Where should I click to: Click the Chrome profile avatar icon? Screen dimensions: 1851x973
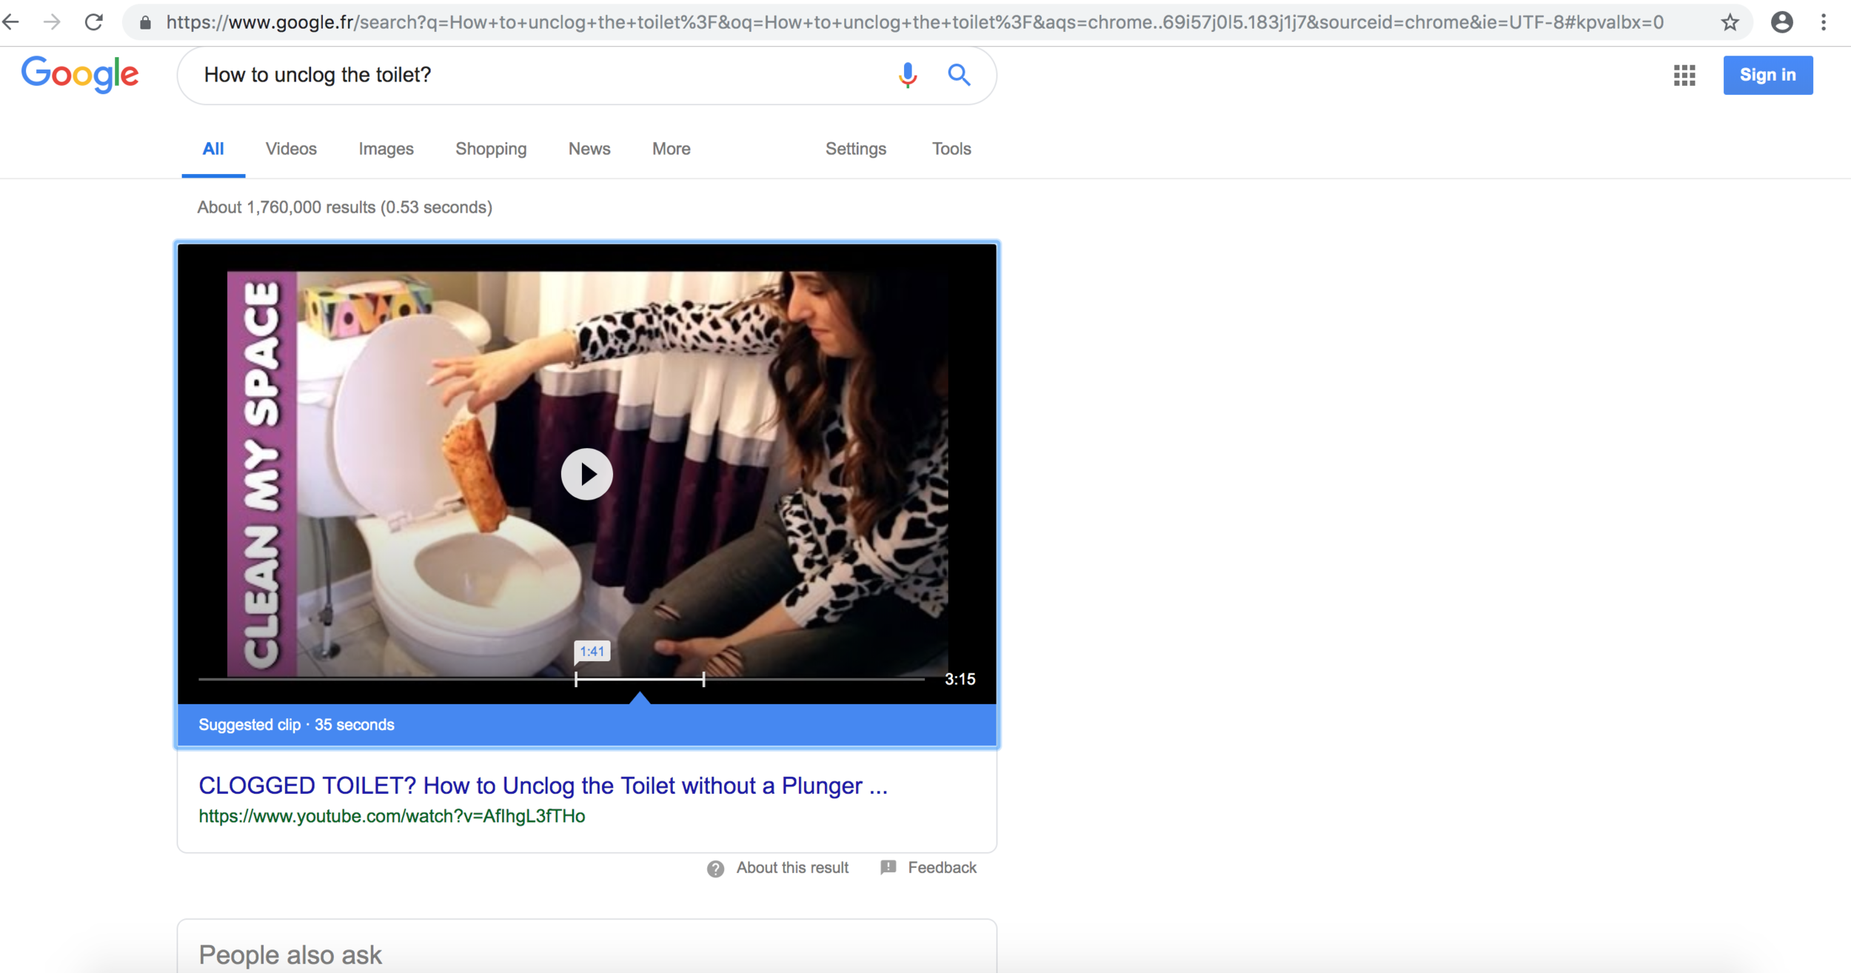click(x=1781, y=22)
